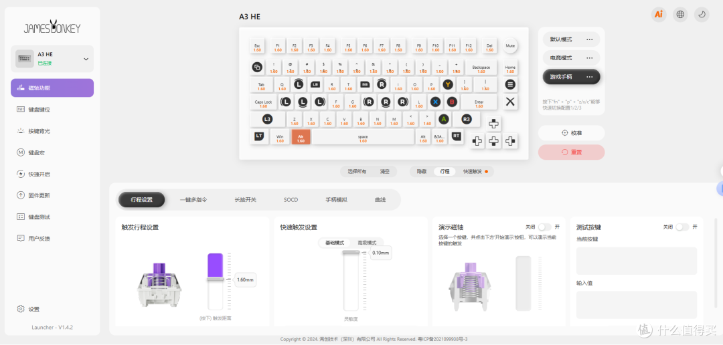
Task: Click the 1.60mm actuation value box
Action: 245,279
